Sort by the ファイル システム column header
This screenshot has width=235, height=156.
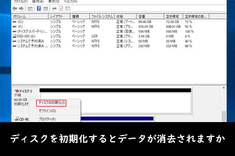[x=101, y=16]
